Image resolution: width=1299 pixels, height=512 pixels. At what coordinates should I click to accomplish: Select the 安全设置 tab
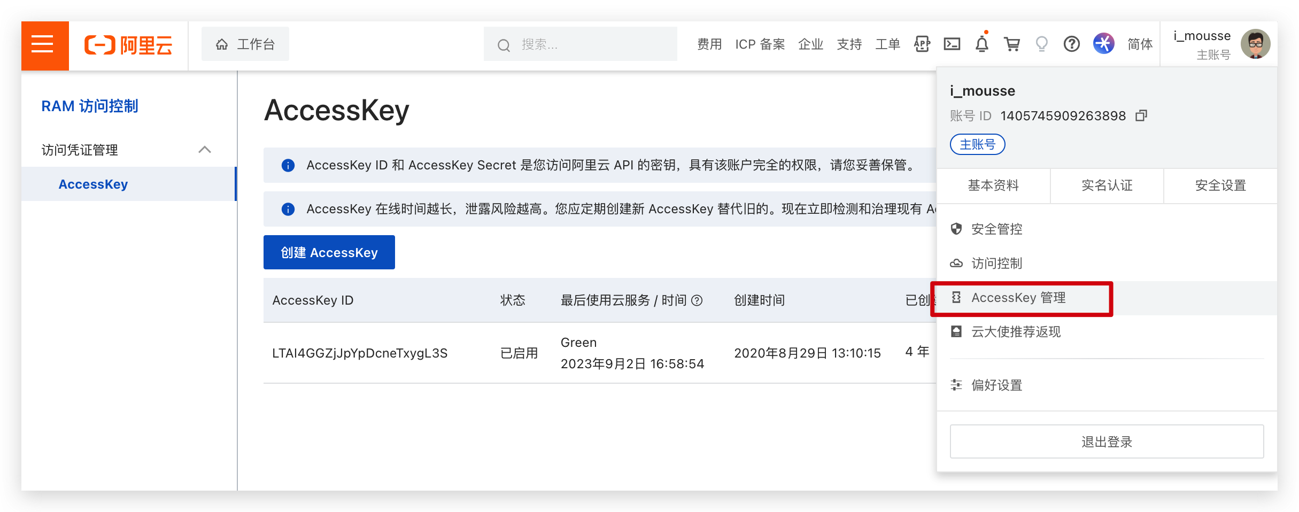(x=1220, y=185)
